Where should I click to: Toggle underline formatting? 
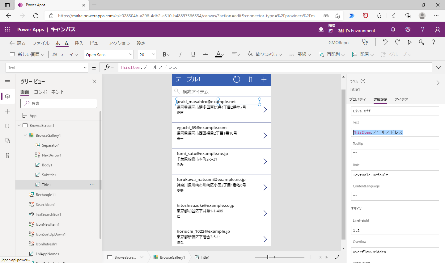pyautogui.click(x=193, y=54)
